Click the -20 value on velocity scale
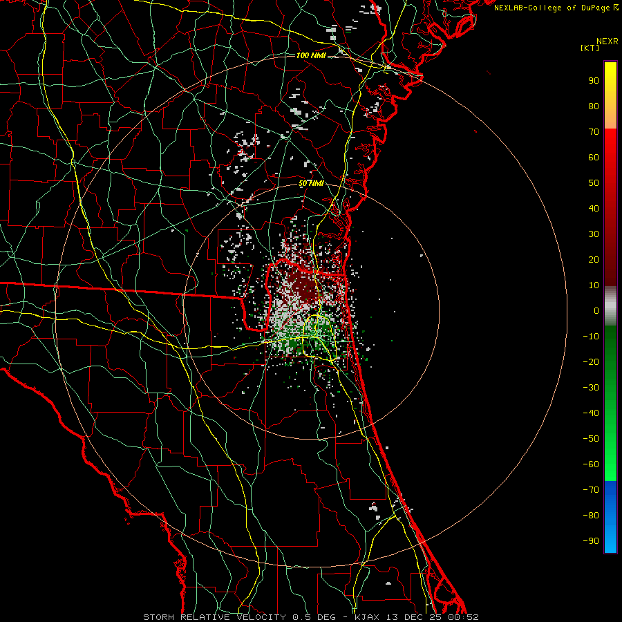The image size is (622, 622). pos(591,362)
